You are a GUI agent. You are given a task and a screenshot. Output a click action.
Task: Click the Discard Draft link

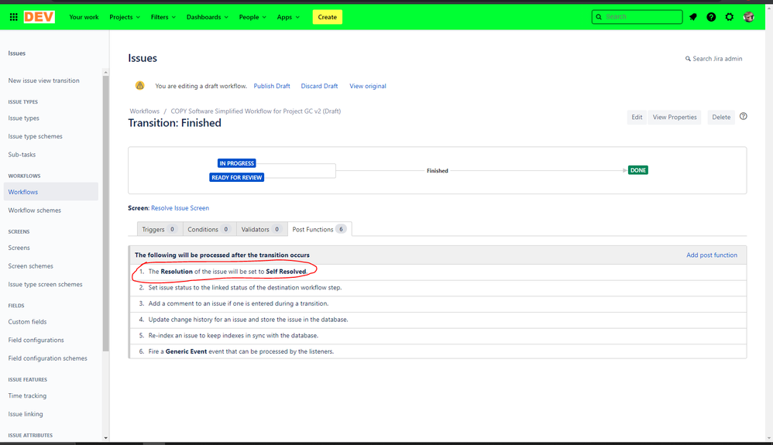[319, 86]
